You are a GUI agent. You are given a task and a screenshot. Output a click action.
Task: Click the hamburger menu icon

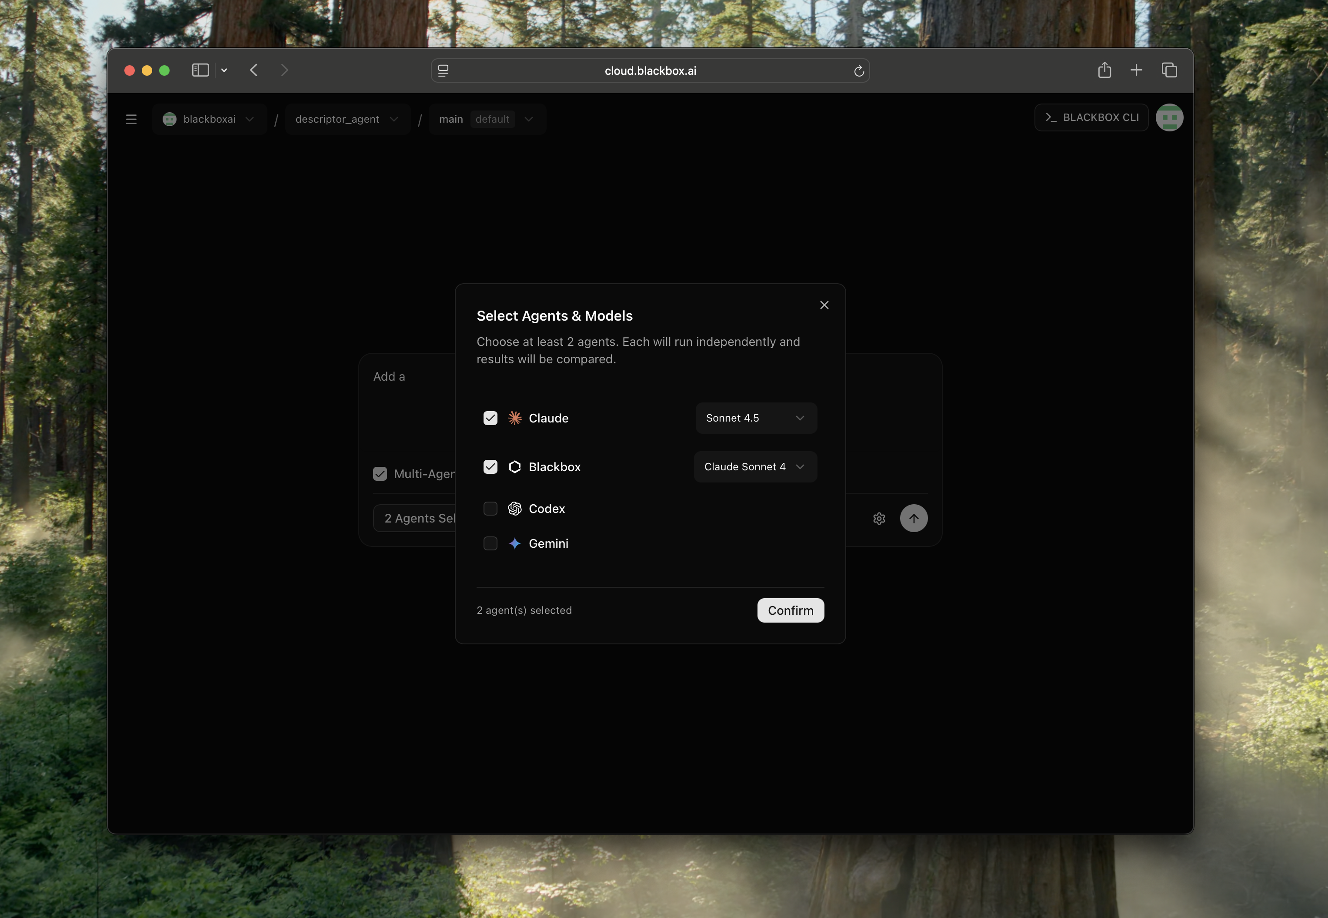pos(131,119)
